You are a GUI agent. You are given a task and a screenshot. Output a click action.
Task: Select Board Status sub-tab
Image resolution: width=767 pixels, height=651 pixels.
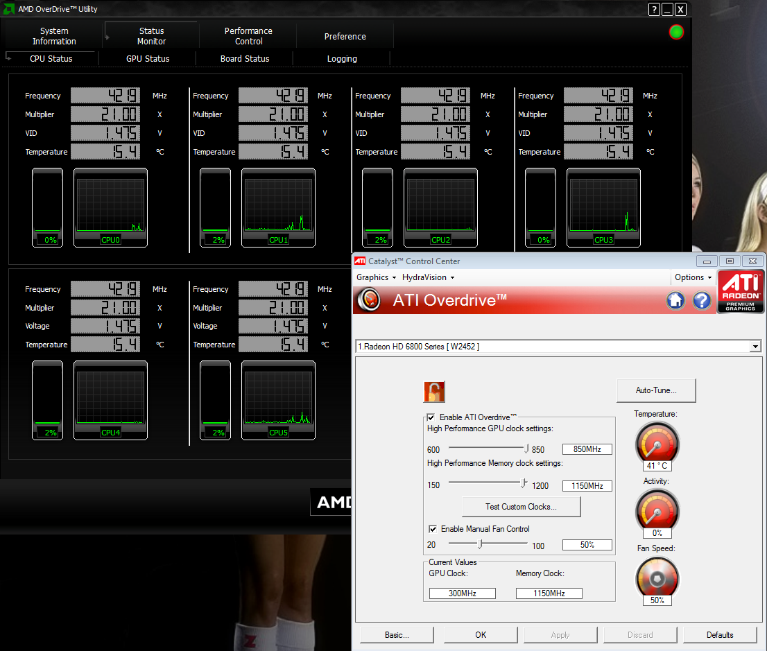tap(245, 59)
